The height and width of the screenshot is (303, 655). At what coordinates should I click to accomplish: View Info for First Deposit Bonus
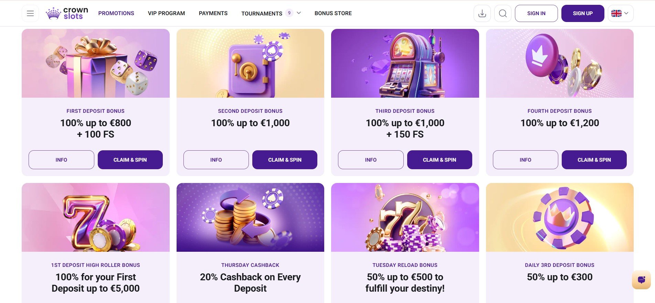(61, 160)
